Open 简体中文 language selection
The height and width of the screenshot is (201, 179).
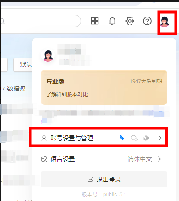pyautogui.click(x=140, y=159)
